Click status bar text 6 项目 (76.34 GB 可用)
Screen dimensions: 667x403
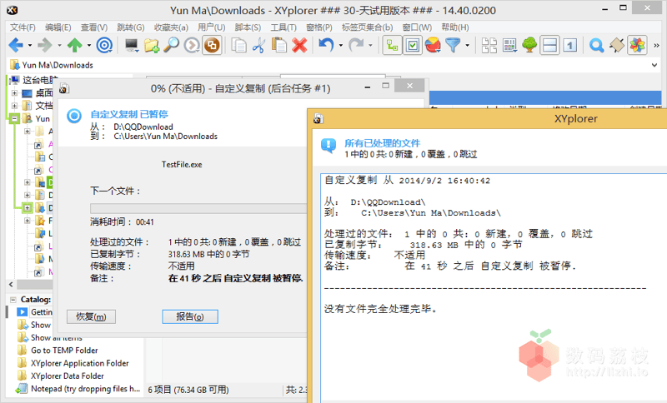pos(188,390)
